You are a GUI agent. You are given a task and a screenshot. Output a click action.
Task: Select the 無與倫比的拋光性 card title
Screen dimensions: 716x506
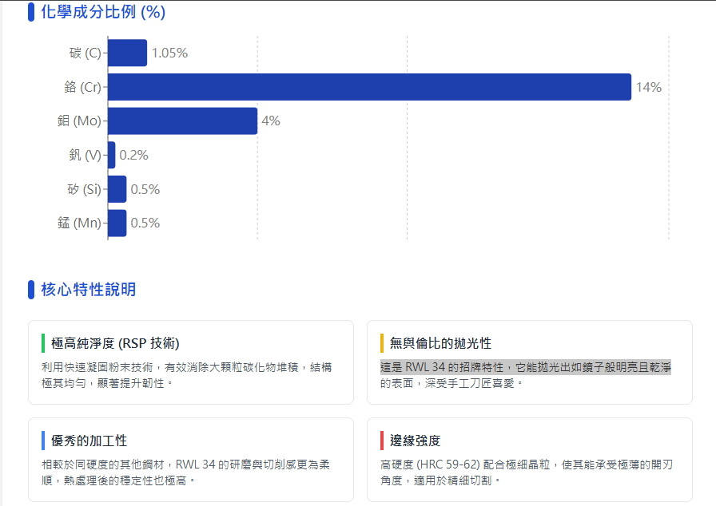coord(440,343)
